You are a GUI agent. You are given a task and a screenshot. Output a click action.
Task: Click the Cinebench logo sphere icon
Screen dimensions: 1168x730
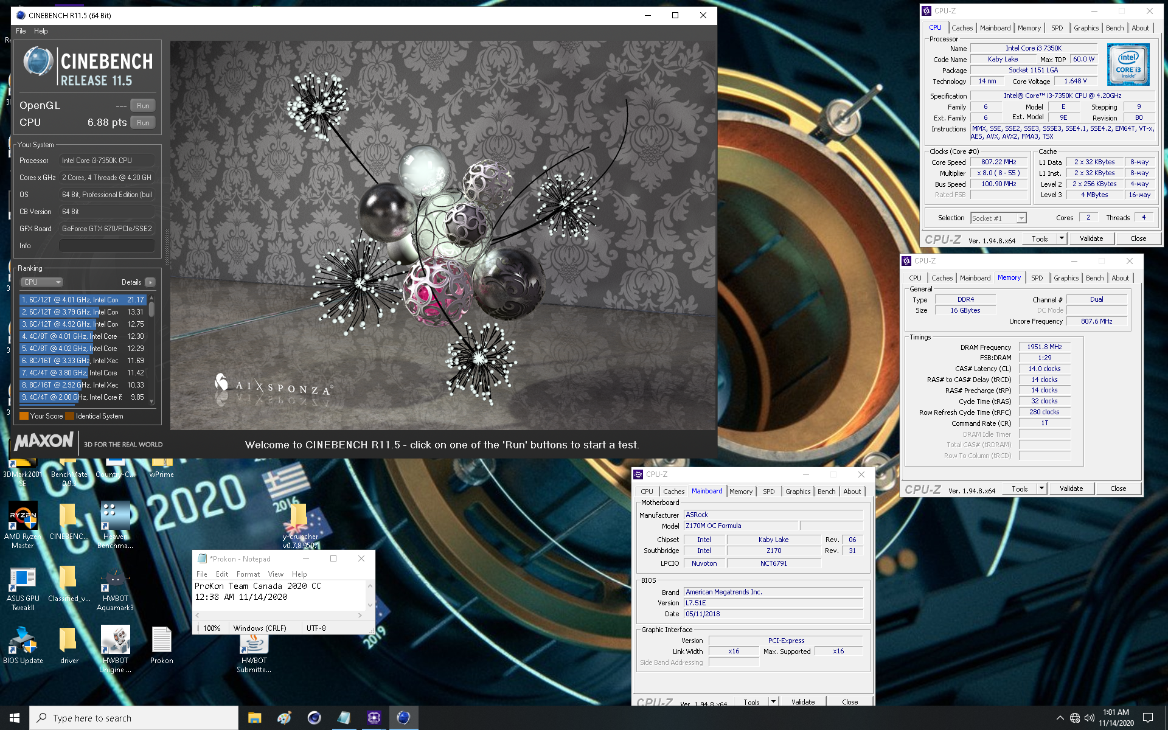click(38, 61)
